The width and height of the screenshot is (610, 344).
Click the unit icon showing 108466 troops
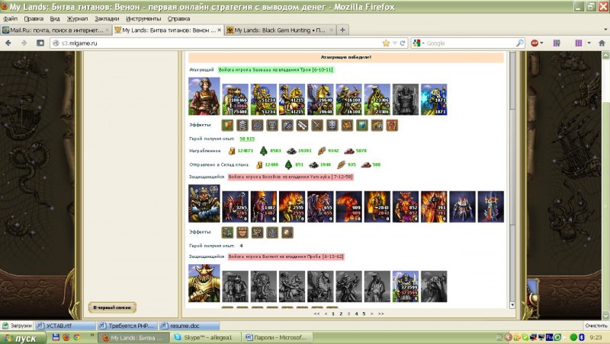234,99
